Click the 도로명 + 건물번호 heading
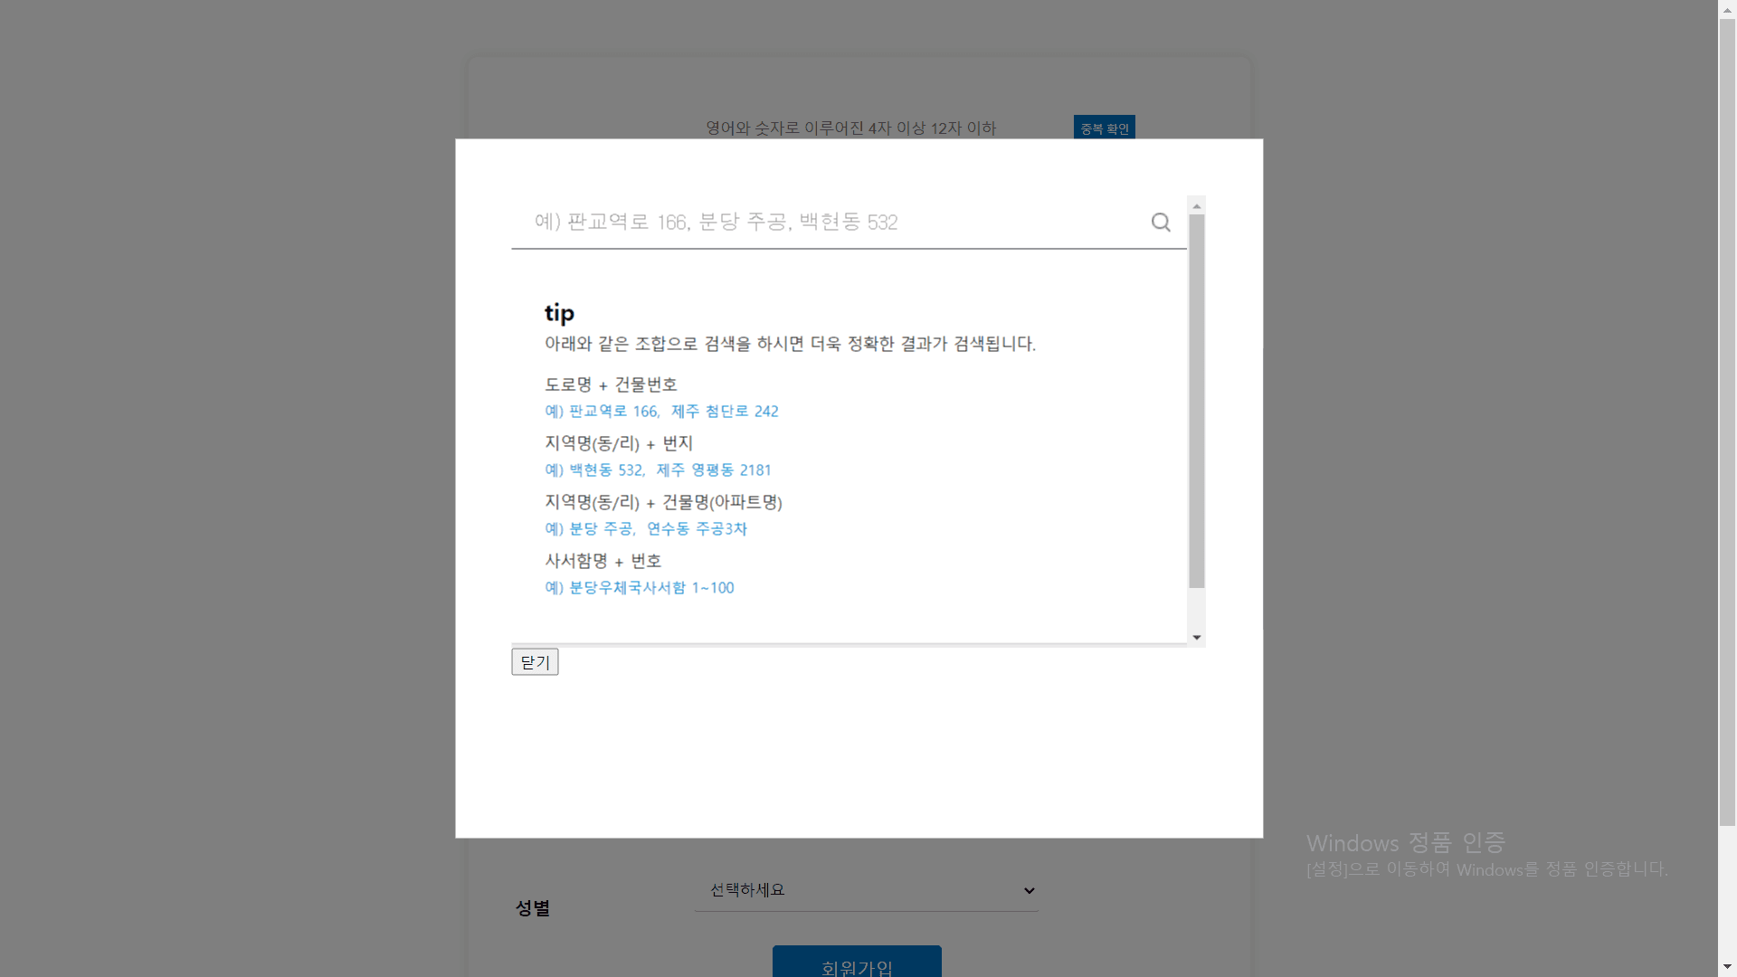The image size is (1737, 977). [x=611, y=384]
